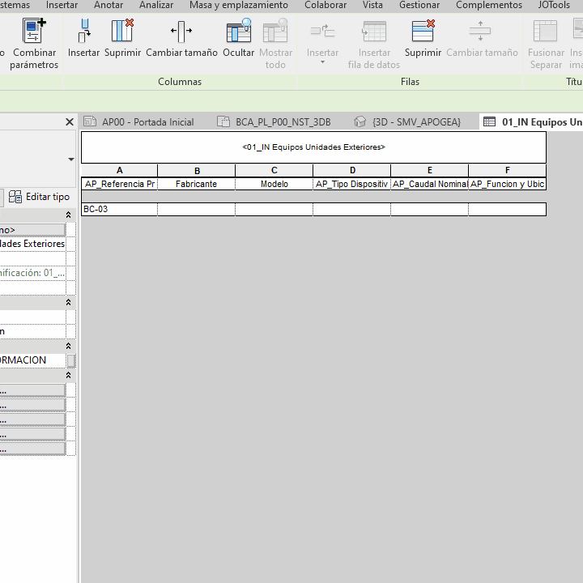
Task: Insert a new schedule column
Action: tap(83, 39)
